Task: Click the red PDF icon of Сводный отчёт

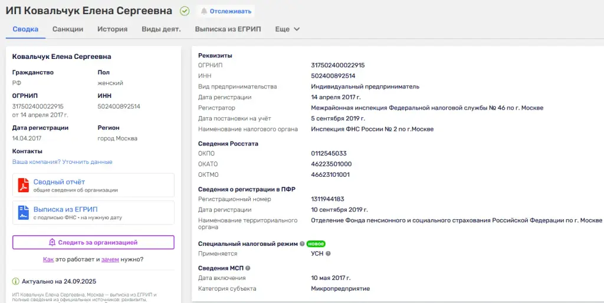Action: [24, 185]
